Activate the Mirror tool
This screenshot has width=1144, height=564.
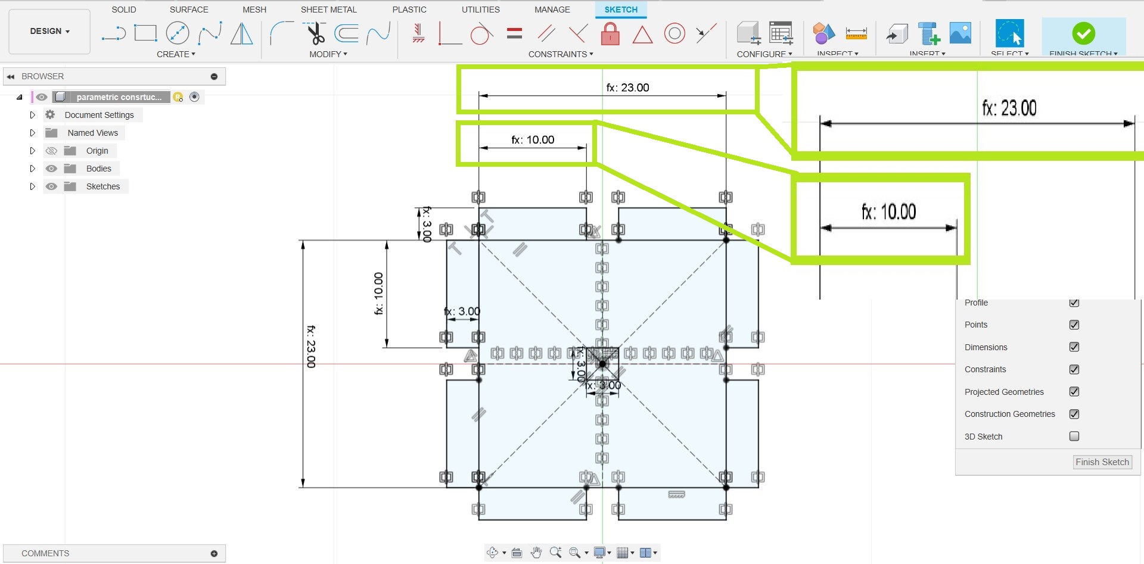[241, 33]
